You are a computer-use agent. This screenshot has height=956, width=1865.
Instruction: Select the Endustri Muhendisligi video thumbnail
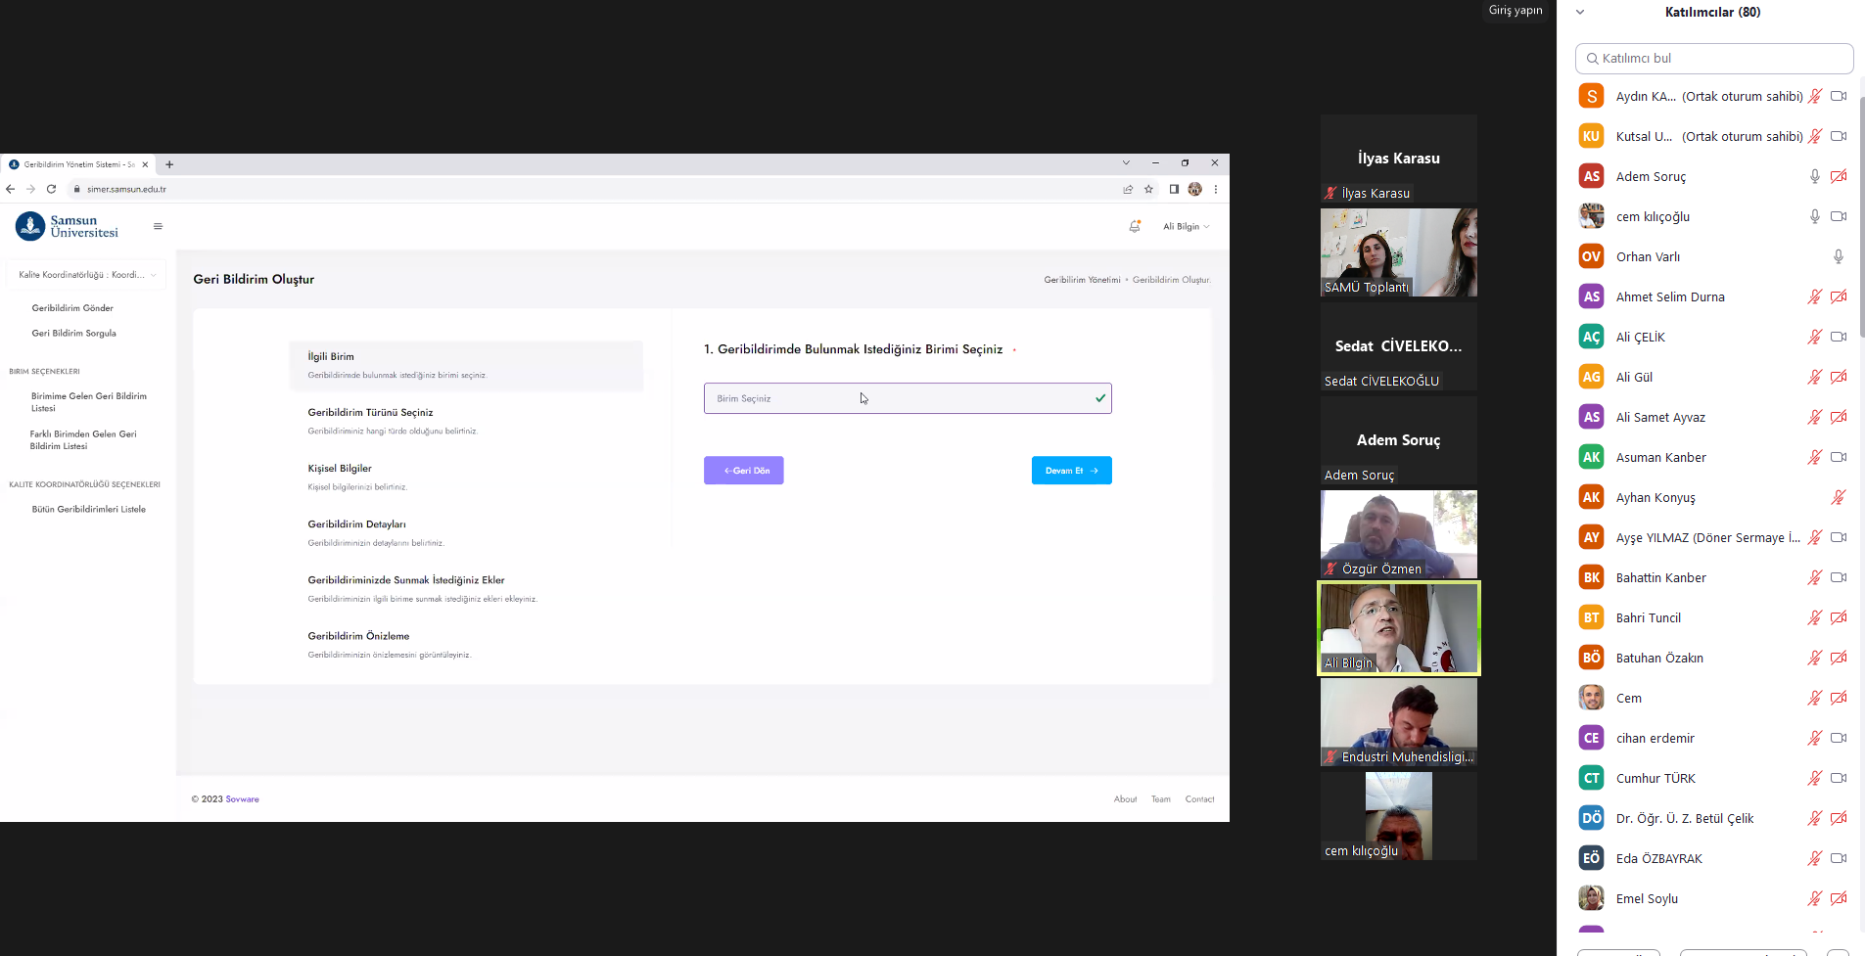(x=1398, y=722)
